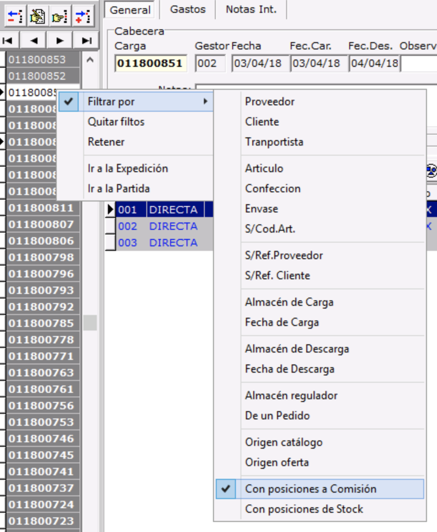Jump to the first record
Image resolution: width=437 pixels, height=532 pixels.
click(x=7, y=41)
